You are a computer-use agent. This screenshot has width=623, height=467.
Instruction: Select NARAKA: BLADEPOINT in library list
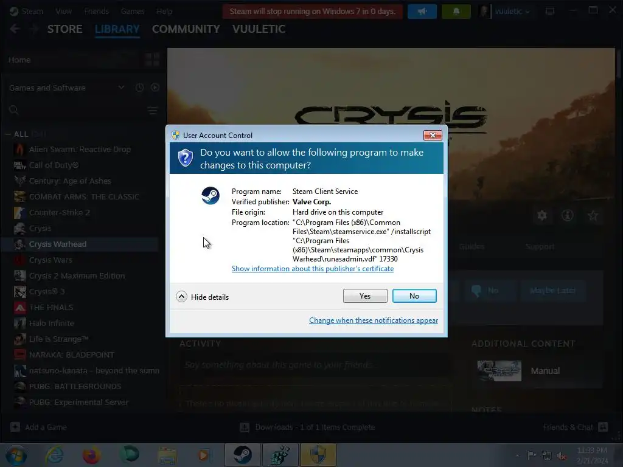[72, 355]
